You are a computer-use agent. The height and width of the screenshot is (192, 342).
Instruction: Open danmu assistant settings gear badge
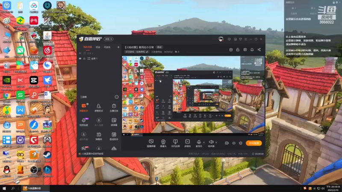88,104
